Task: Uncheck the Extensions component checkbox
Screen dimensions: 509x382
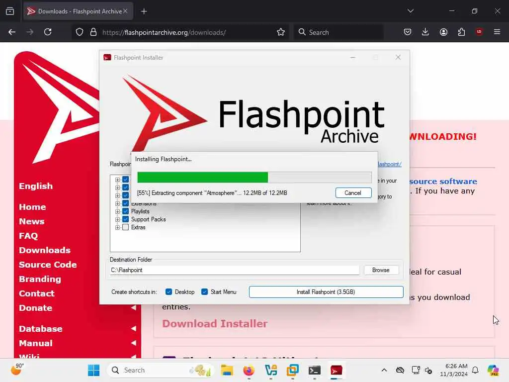Action: (126, 203)
